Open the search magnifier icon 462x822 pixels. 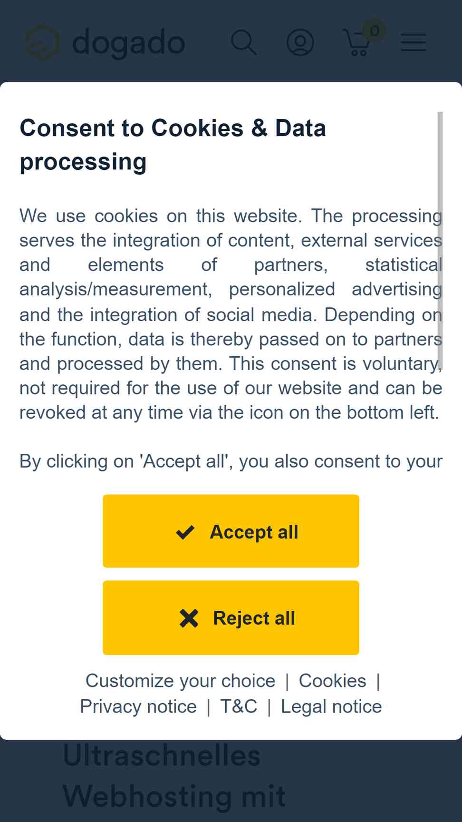244,43
